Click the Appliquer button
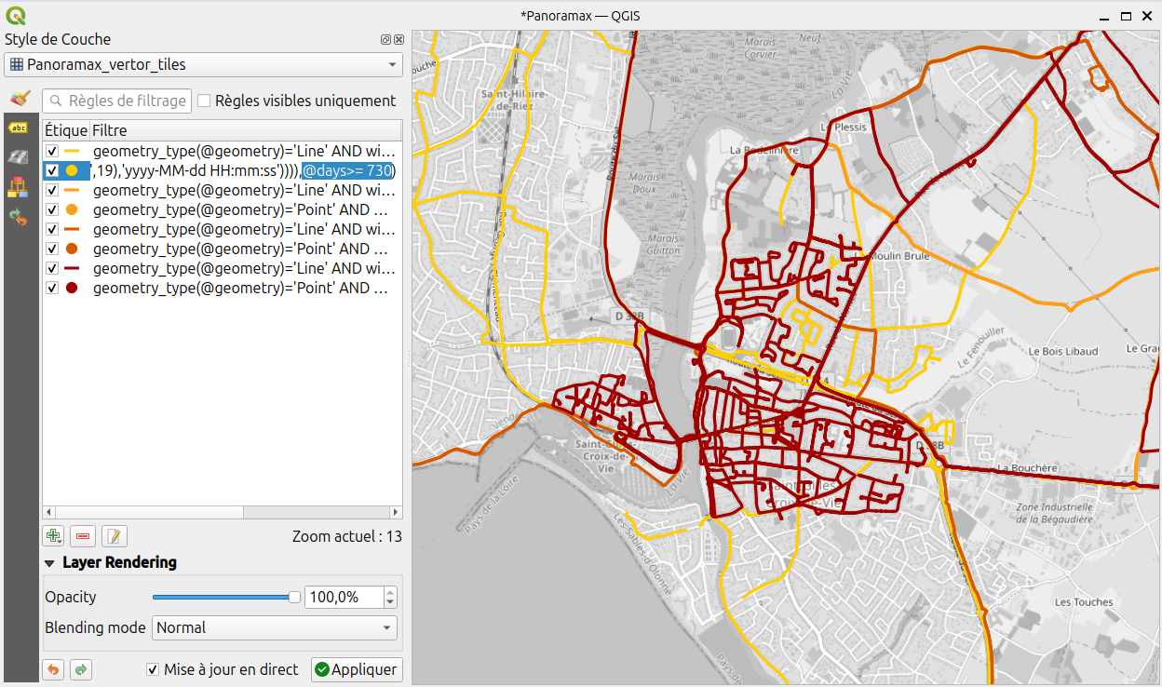This screenshot has height=687, width=1162. click(x=357, y=669)
